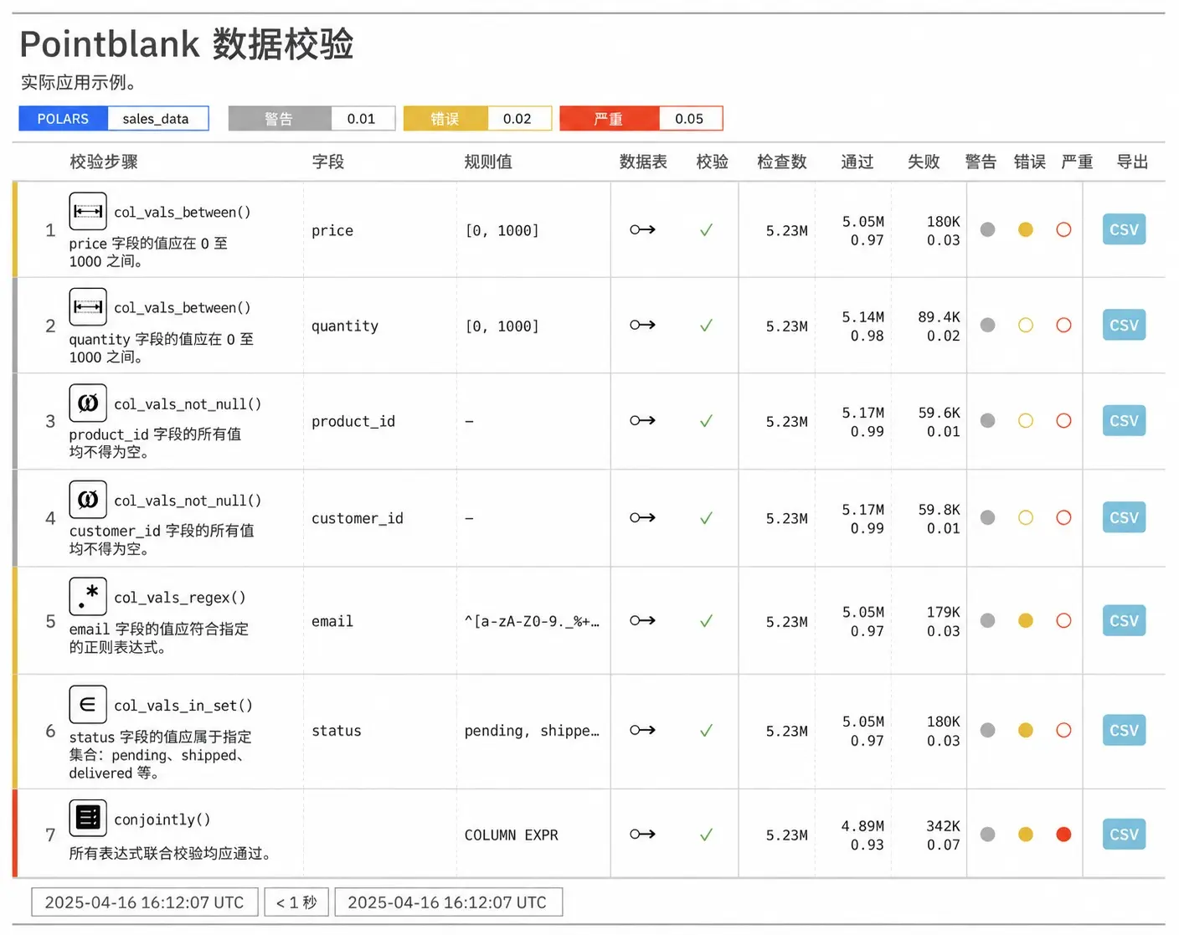
Task: Download CSV for the conjointly step
Action: point(1124,834)
